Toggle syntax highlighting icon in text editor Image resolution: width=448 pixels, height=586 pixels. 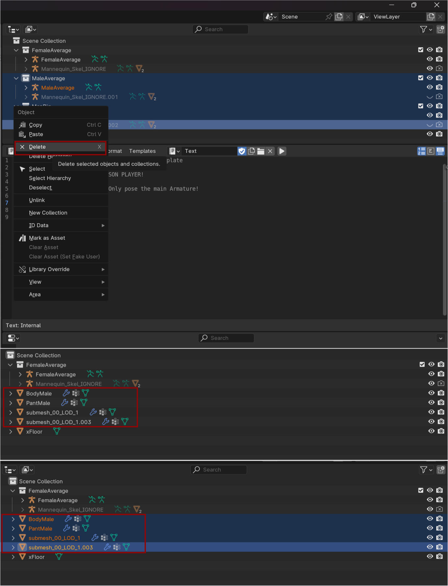[440, 151]
